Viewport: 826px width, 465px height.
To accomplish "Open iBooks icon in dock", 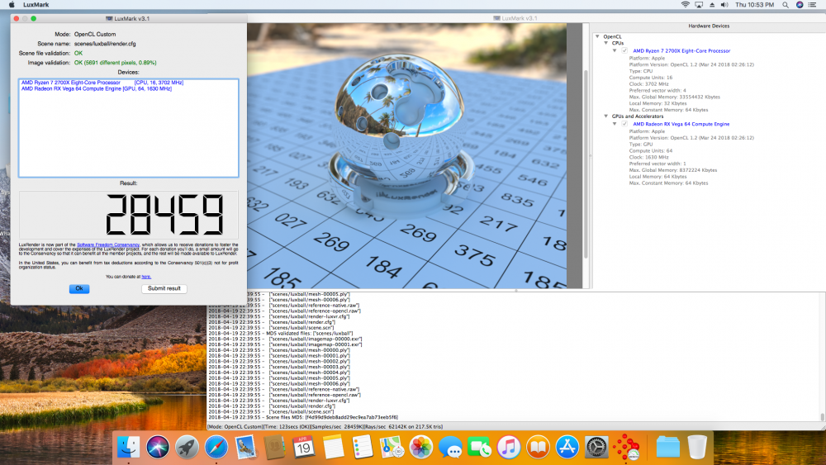I will (x=538, y=447).
